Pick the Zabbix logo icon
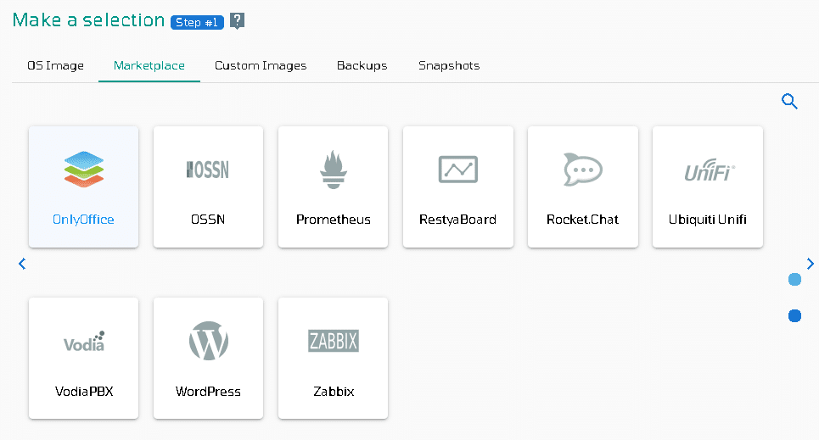Screen dimensions: 819x440 tap(334, 341)
